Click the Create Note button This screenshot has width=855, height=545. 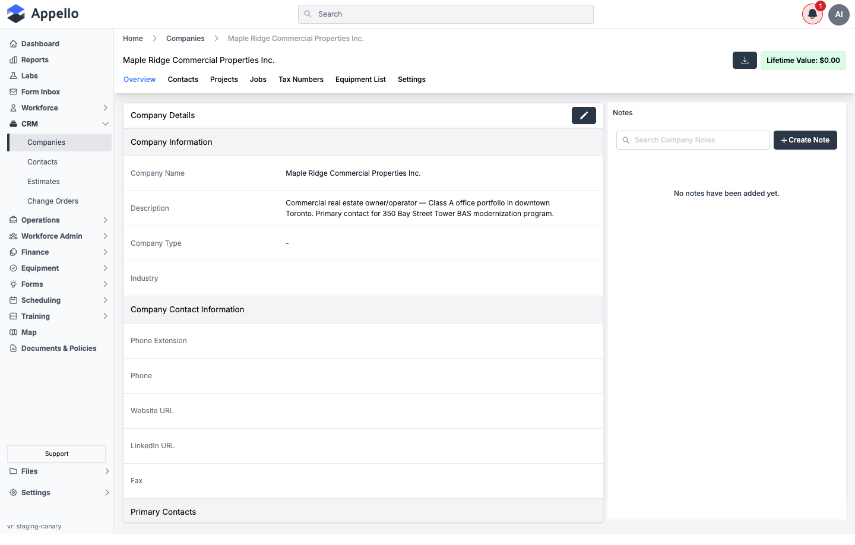805,140
